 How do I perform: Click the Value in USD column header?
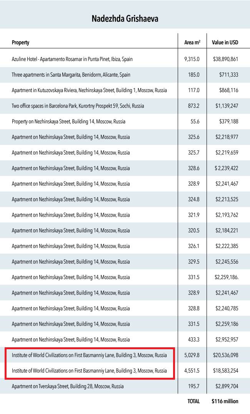[x=225, y=42]
